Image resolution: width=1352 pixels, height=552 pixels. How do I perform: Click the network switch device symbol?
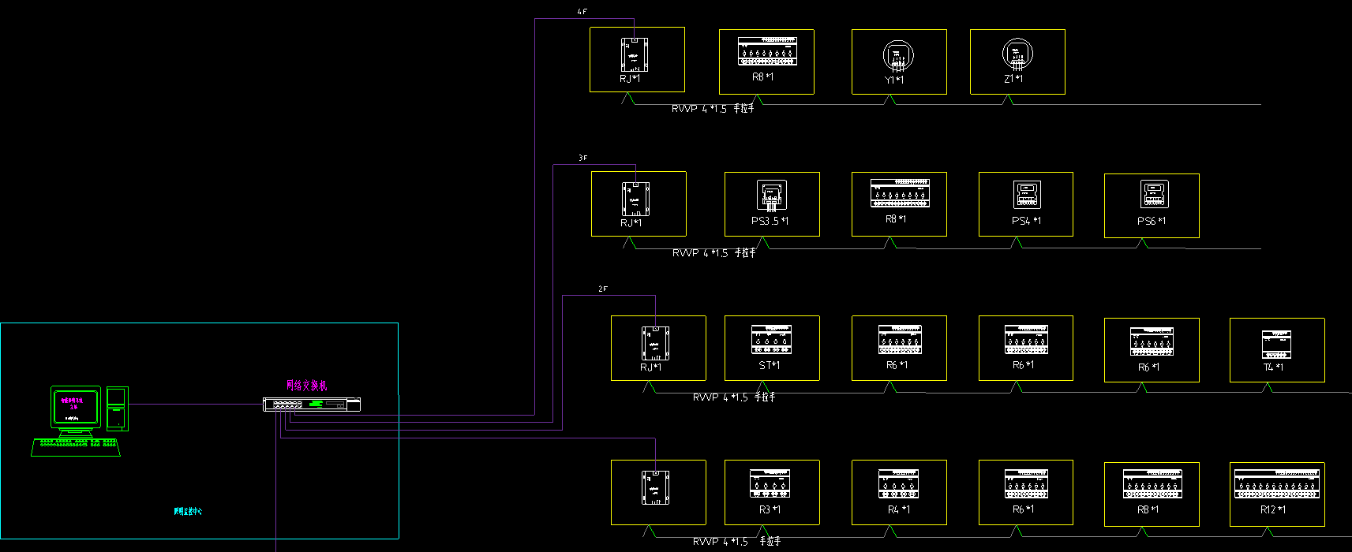coord(312,405)
